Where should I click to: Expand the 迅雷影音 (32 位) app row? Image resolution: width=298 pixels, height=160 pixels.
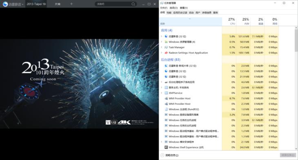pyautogui.click(x=162, y=36)
